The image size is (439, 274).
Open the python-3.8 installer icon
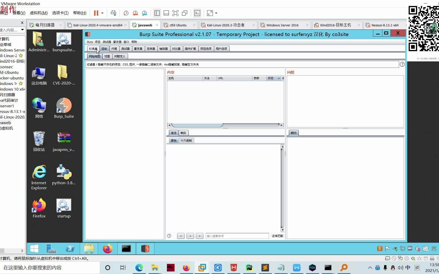(64, 175)
